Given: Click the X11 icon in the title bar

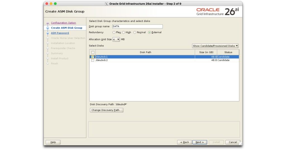Looking at the screenshot, I should [x=106, y=4].
